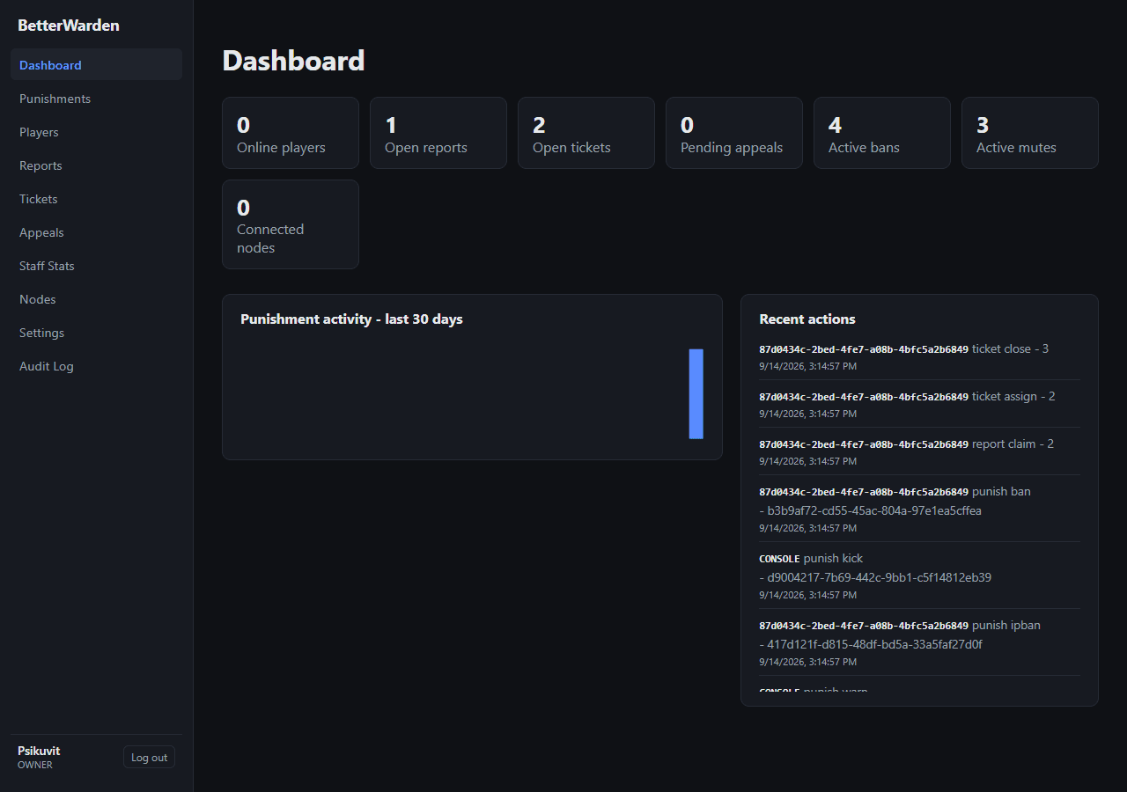
Task: Click the Log out button
Action: coord(149,758)
